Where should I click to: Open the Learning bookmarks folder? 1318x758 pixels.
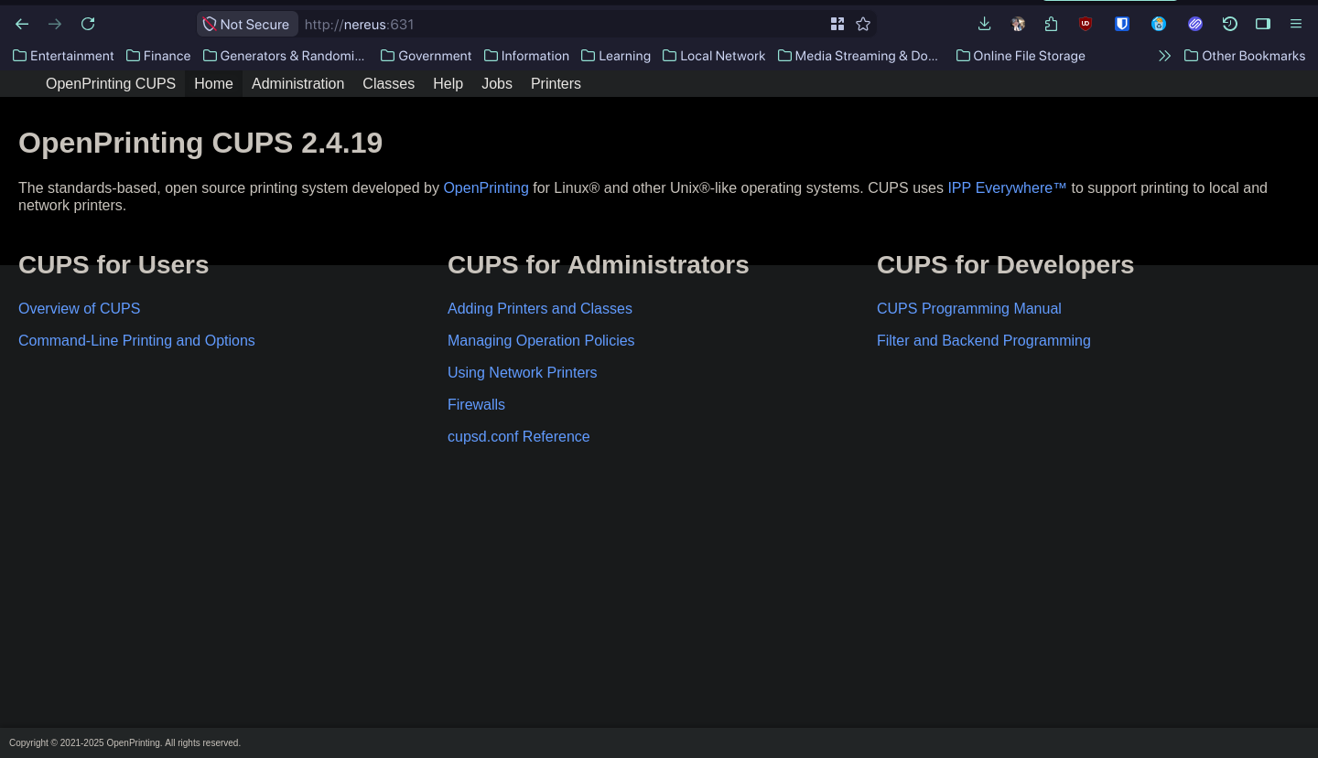616,56
